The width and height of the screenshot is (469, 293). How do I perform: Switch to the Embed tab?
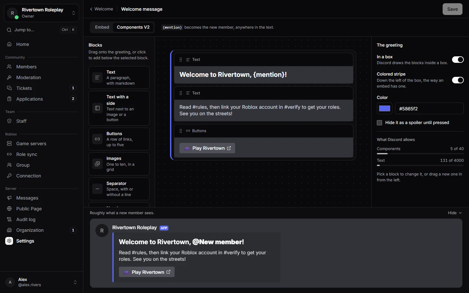pos(102,27)
